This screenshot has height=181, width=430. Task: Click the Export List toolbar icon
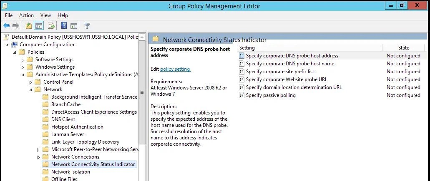[x=51, y=26]
